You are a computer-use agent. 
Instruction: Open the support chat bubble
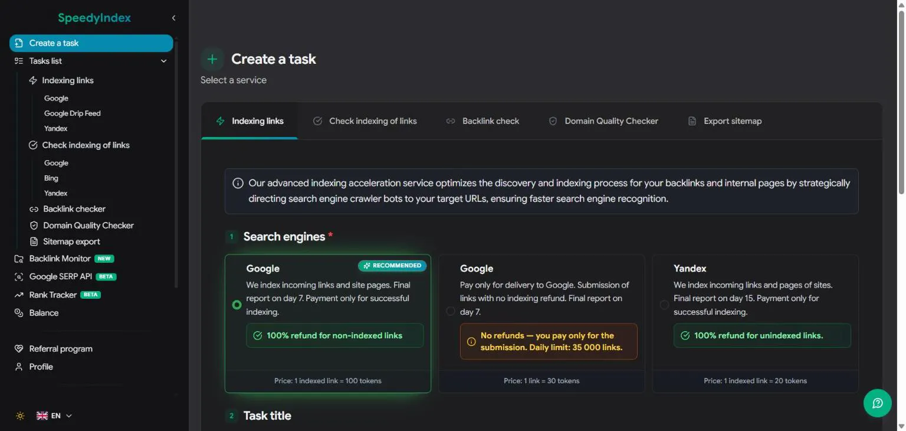click(878, 403)
